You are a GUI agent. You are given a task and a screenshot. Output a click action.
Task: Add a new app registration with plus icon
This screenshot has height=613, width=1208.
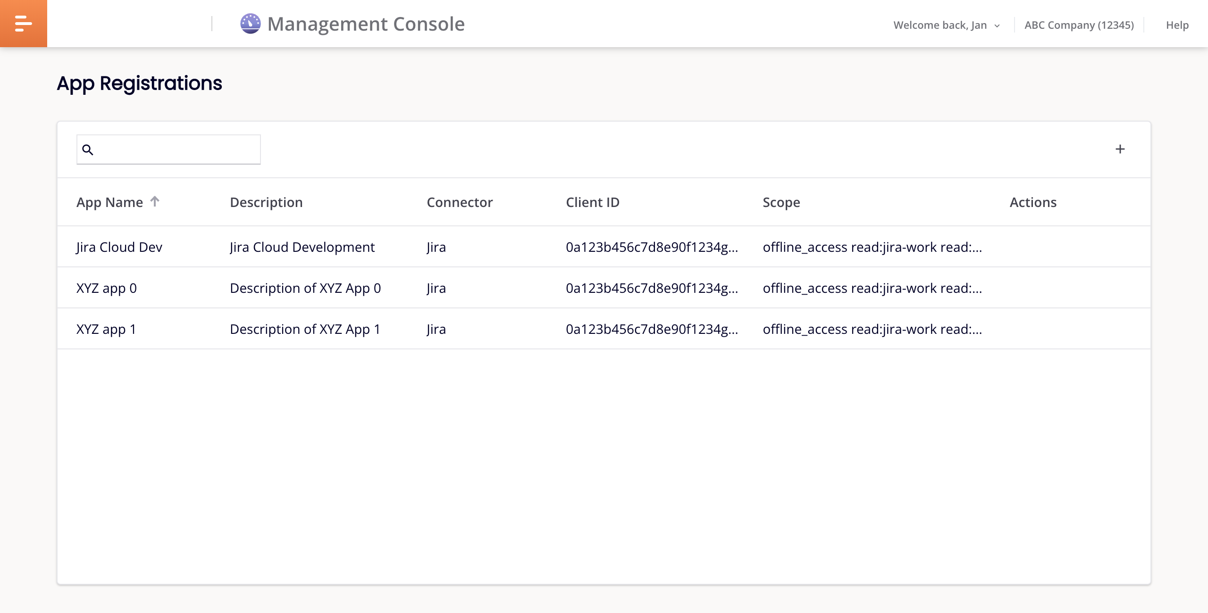pos(1120,149)
